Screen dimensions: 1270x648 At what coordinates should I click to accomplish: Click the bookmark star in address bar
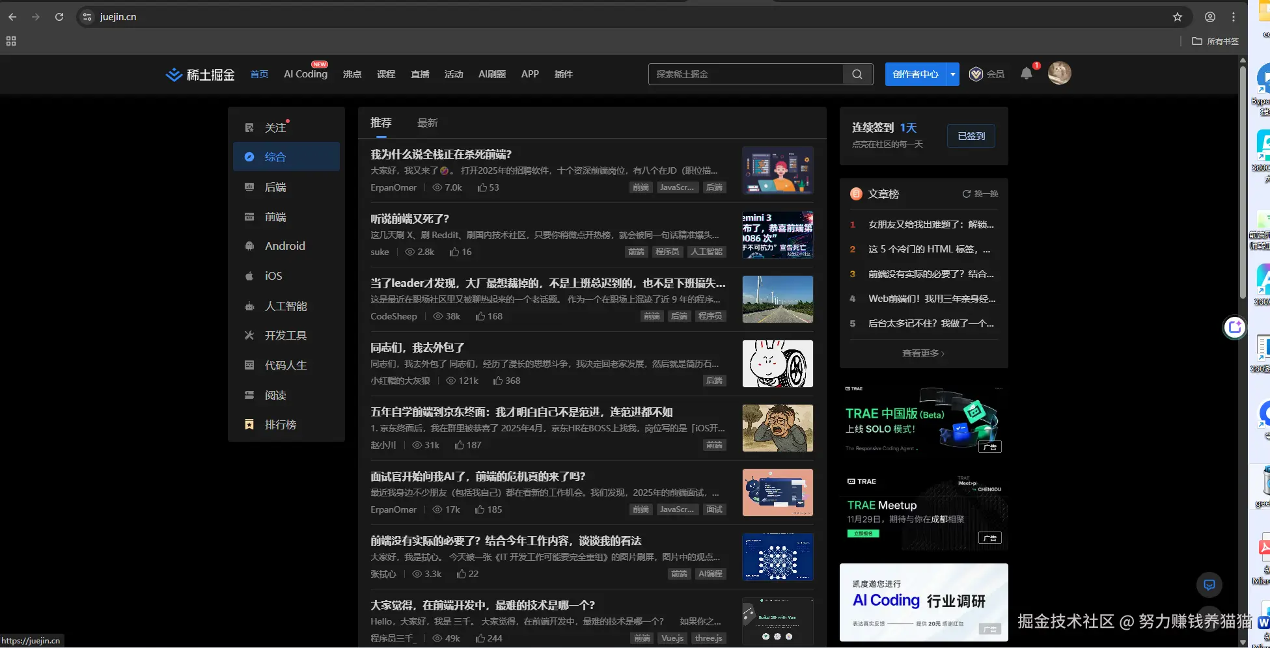pyautogui.click(x=1178, y=17)
